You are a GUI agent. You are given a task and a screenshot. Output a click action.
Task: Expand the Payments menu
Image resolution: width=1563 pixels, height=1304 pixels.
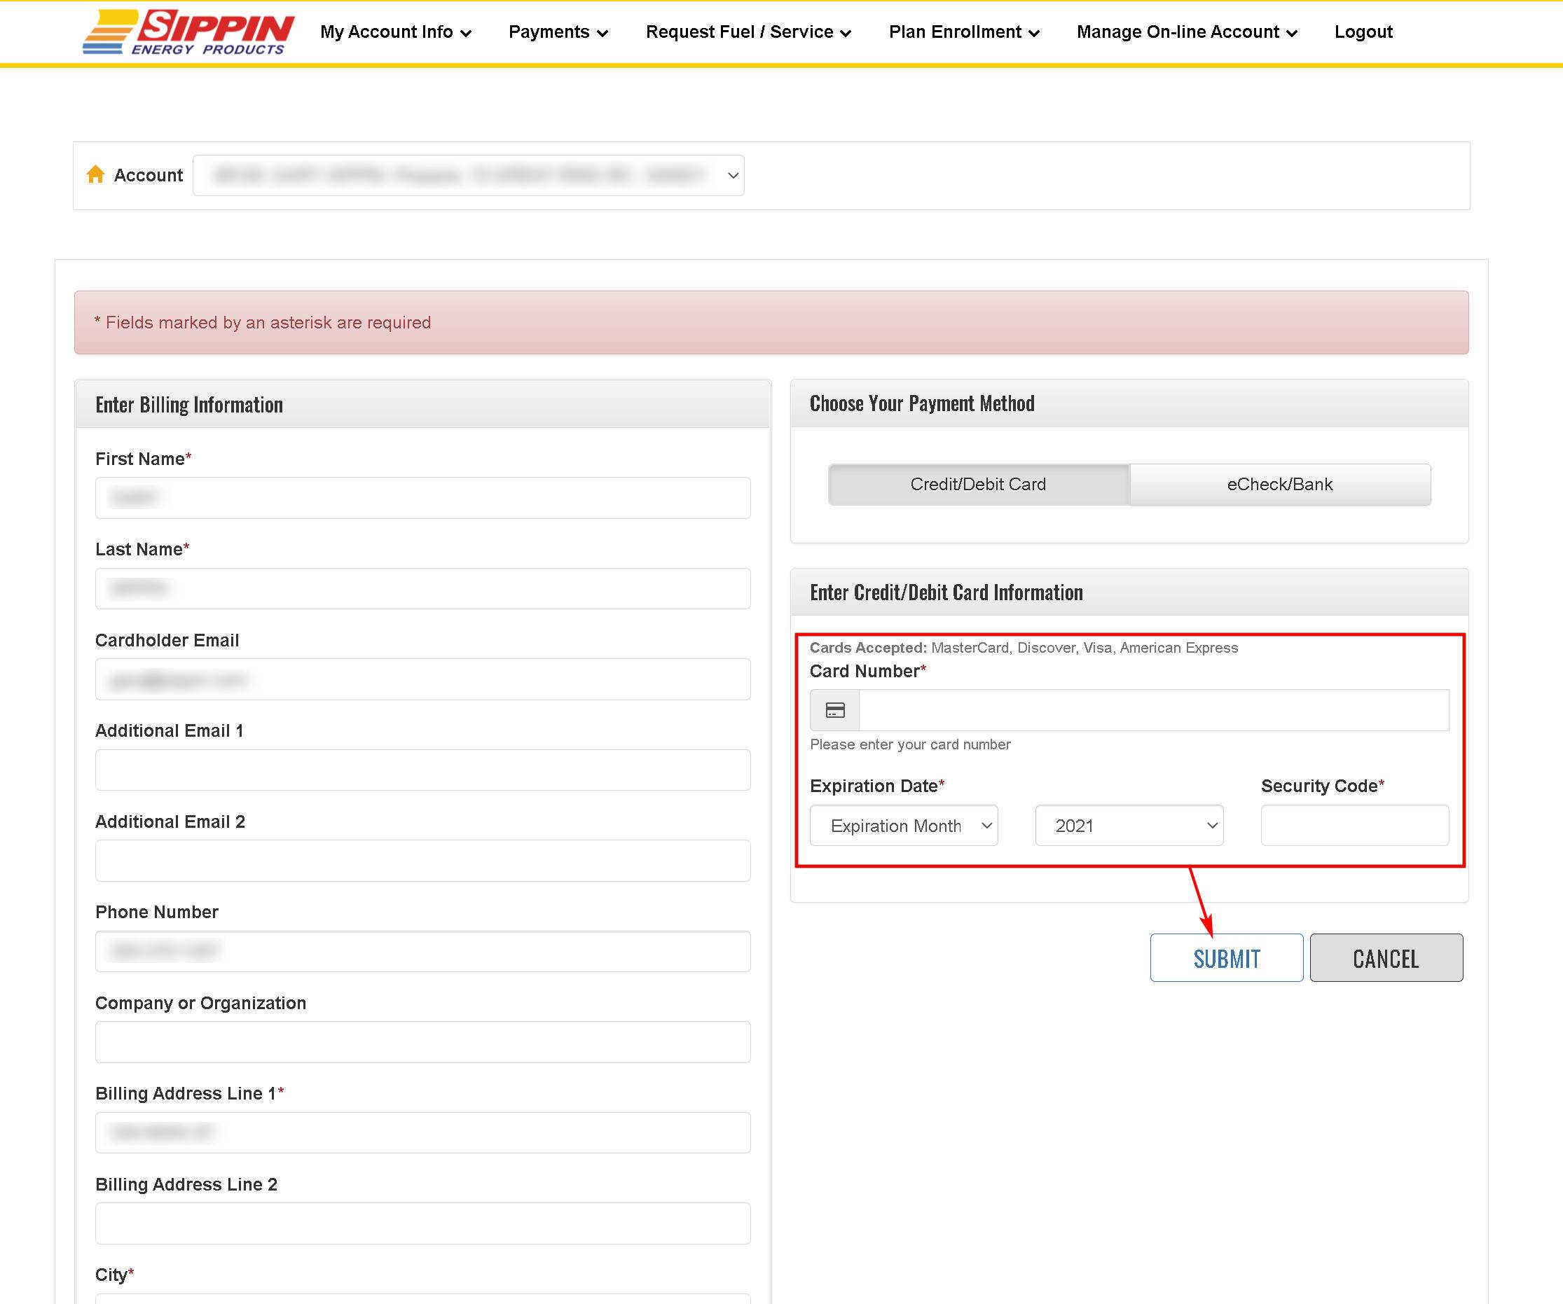[x=558, y=32]
